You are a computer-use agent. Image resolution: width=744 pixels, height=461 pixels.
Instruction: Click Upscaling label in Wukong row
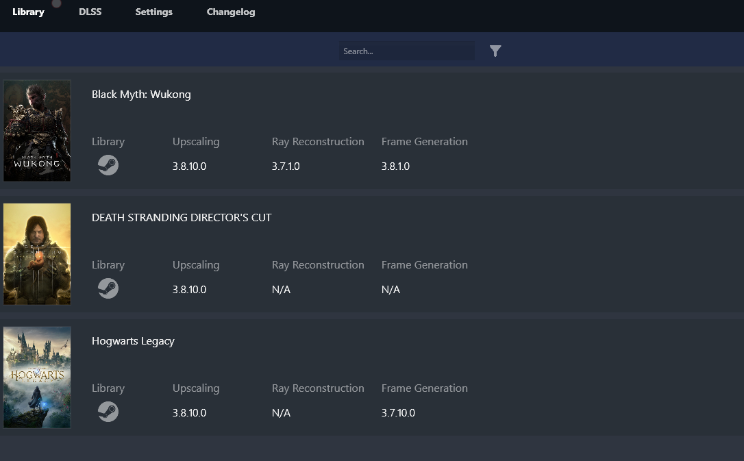[196, 142]
